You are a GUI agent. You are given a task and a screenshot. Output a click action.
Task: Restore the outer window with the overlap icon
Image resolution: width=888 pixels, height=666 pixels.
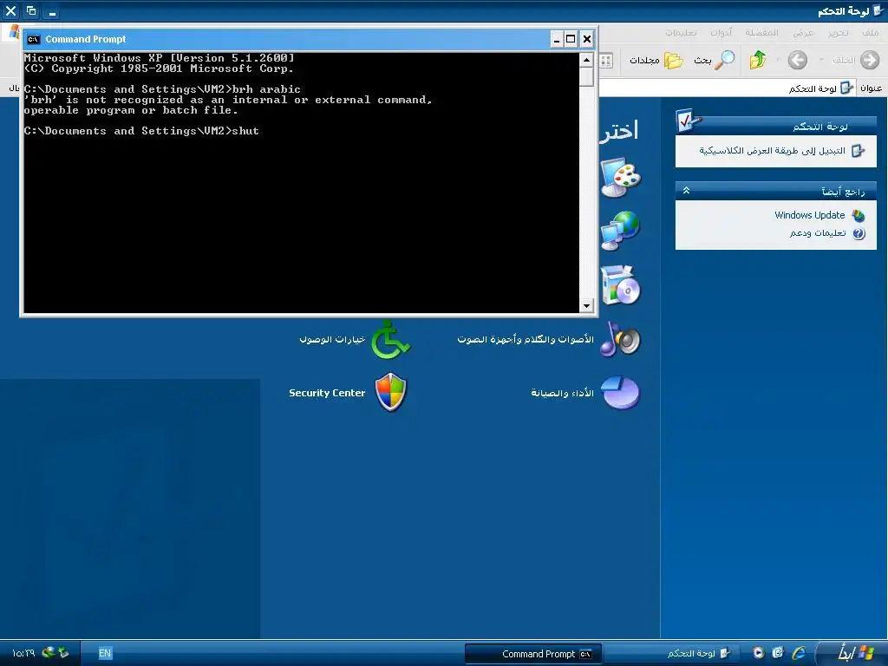point(31,10)
